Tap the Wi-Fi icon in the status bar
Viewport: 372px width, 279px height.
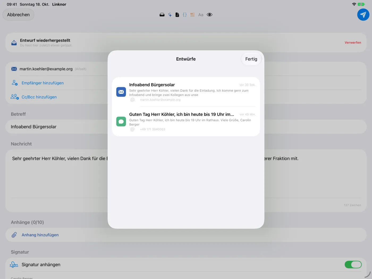point(354,4)
